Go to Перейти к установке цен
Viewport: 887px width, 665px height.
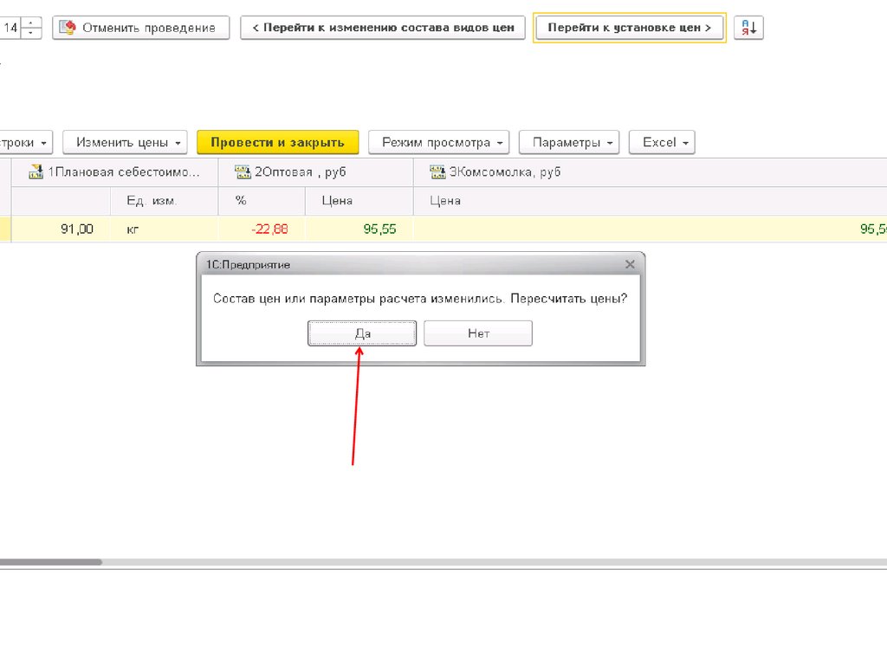[x=629, y=28]
